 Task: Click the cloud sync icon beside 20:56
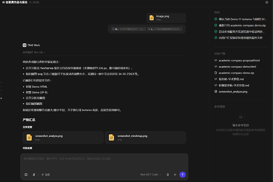point(30,2)
